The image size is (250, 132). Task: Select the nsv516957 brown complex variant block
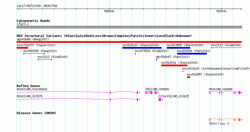point(188,77)
